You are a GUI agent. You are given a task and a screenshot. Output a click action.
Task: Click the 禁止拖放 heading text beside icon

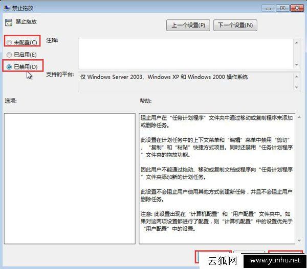pyautogui.click(x=26, y=21)
